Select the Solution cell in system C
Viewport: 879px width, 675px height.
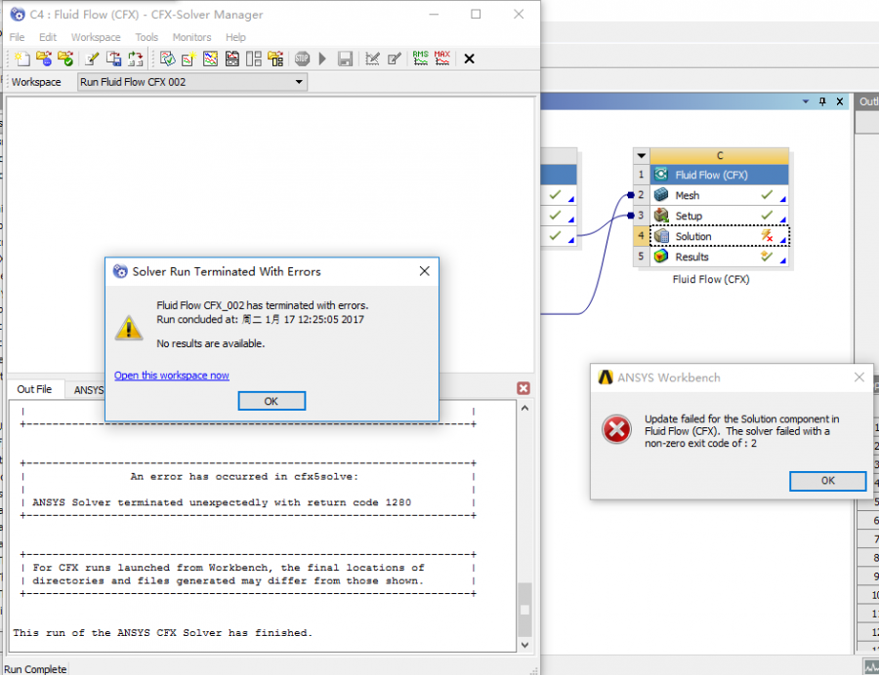pyautogui.click(x=719, y=236)
